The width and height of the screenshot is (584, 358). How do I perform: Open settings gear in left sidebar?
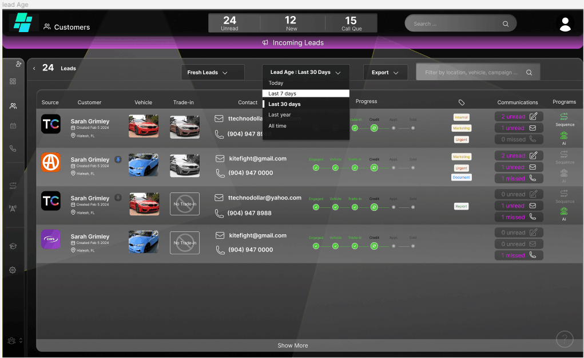(13, 270)
